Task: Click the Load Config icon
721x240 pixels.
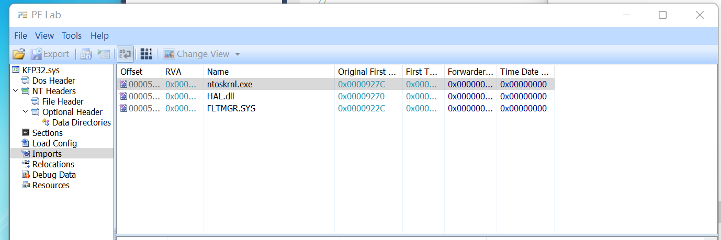Action: [26, 143]
